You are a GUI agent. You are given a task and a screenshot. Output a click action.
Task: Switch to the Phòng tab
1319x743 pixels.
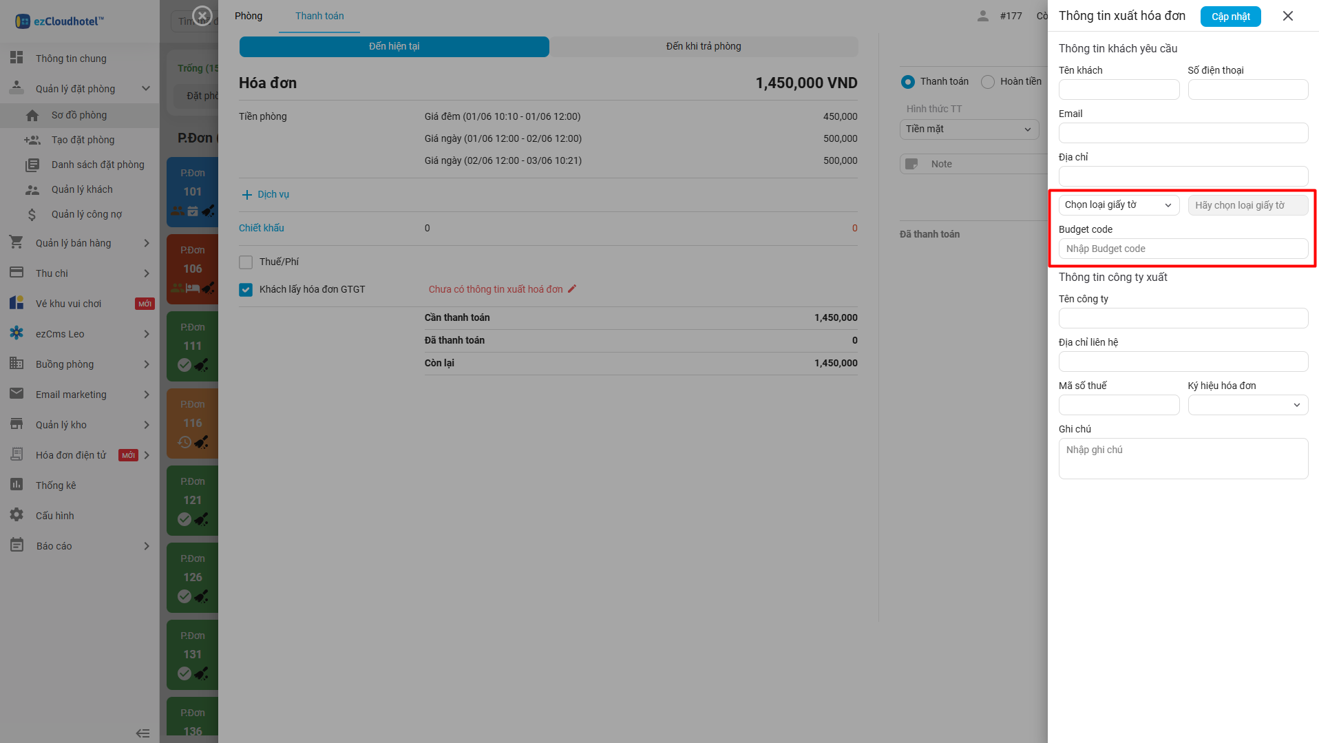point(249,16)
